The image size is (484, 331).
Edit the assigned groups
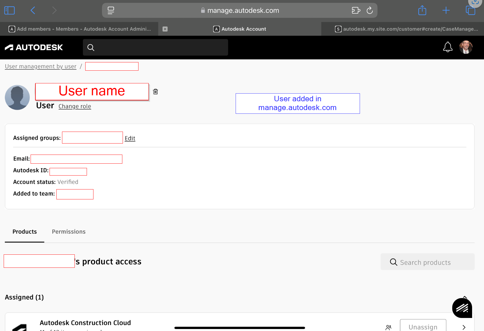point(130,138)
